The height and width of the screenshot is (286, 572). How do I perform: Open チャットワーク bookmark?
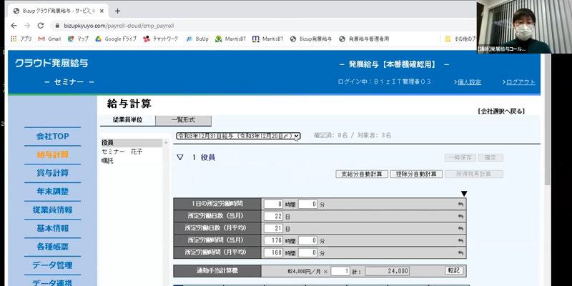160,39
